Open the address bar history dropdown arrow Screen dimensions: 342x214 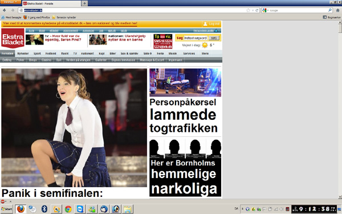[x=253, y=10]
